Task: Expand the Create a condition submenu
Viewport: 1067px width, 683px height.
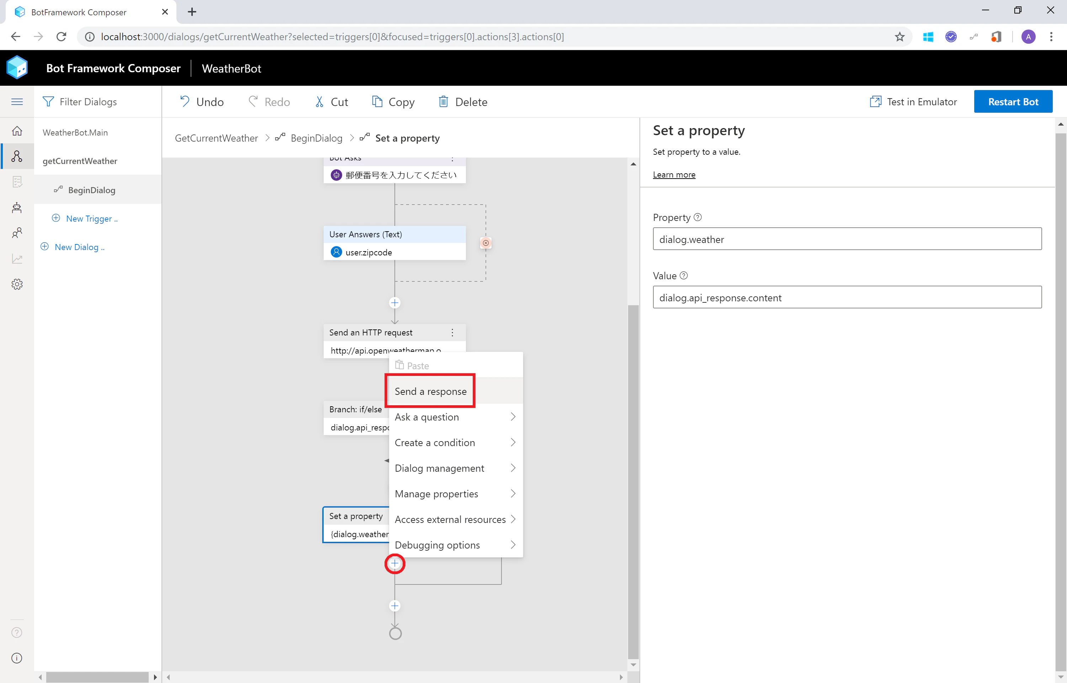Action: pos(456,443)
